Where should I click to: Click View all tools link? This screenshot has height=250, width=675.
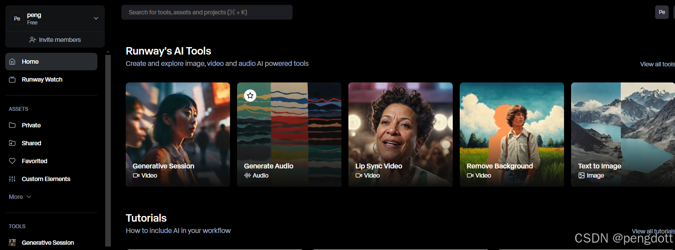658,64
